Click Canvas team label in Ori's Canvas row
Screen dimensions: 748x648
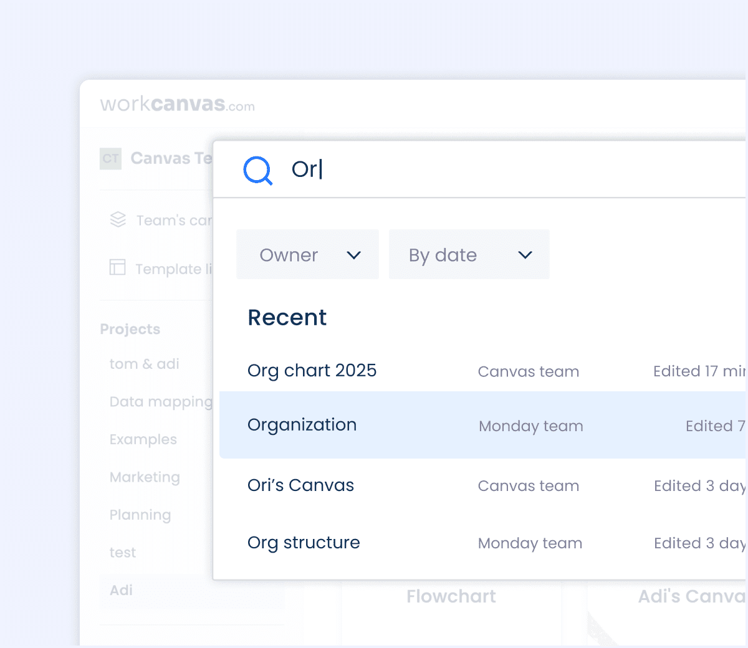point(529,486)
